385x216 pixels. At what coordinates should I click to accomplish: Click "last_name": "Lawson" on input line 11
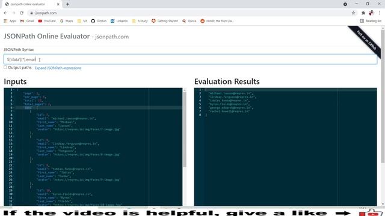(x=54, y=125)
